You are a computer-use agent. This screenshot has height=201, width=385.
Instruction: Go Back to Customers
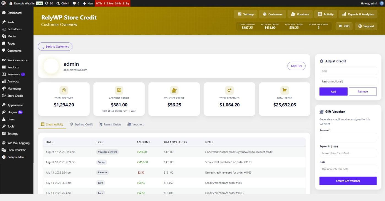click(55, 47)
